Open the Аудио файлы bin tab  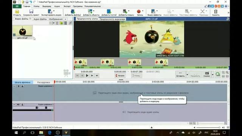pos(40,19)
